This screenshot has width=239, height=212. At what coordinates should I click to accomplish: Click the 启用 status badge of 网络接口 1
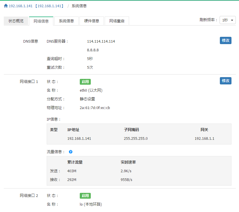click(x=85, y=82)
